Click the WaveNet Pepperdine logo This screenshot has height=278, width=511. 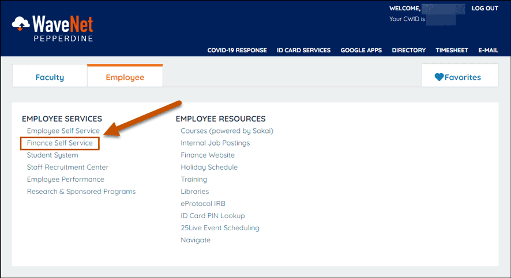pos(52,27)
